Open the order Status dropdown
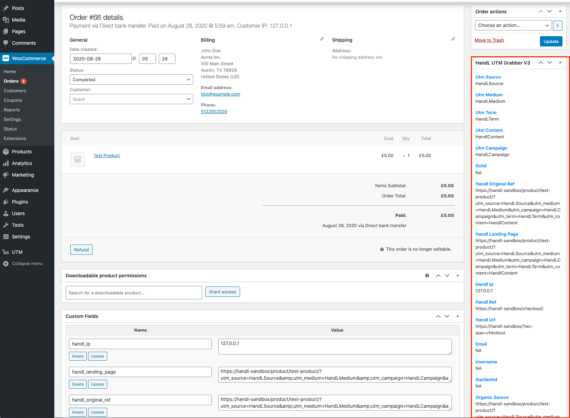570x418 pixels. click(x=131, y=80)
